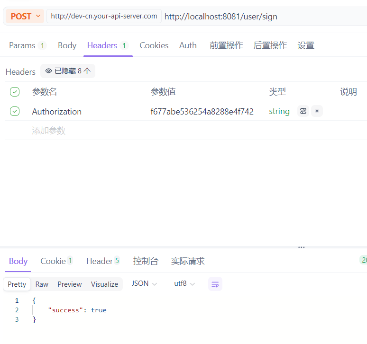367x344 pixels.
Task: Click the Authorization parameter name
Action: [x=56, y=111]
